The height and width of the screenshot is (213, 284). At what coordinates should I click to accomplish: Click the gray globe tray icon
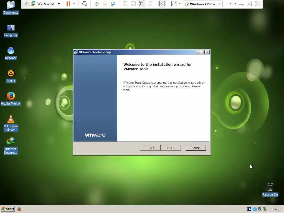click(x=260, y=209)
